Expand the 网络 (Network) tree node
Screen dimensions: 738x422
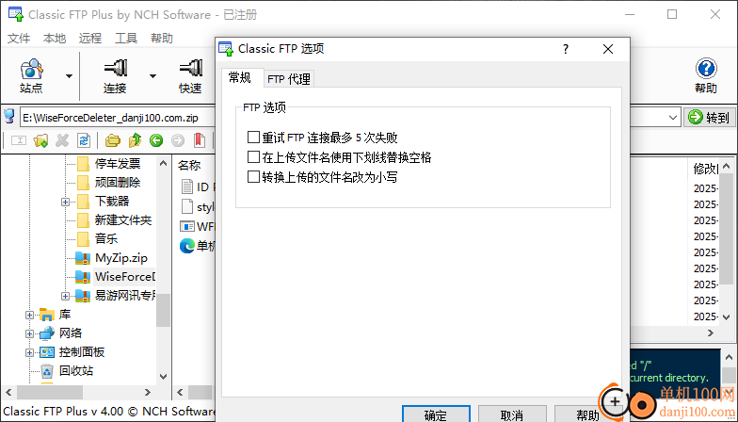[30, 333]
